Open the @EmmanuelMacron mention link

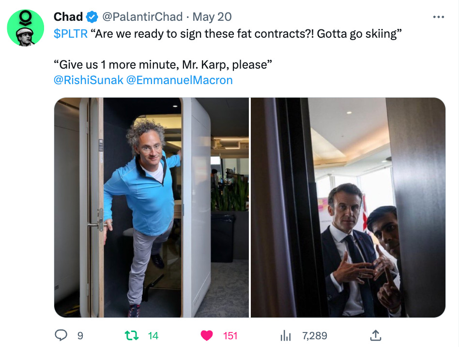click(180, 80)
